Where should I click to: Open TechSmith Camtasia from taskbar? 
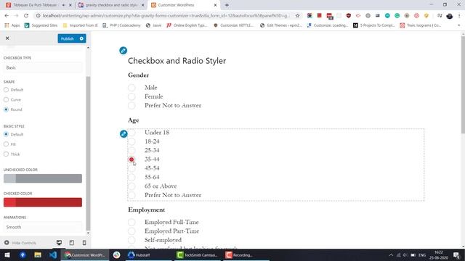(197, 255)
